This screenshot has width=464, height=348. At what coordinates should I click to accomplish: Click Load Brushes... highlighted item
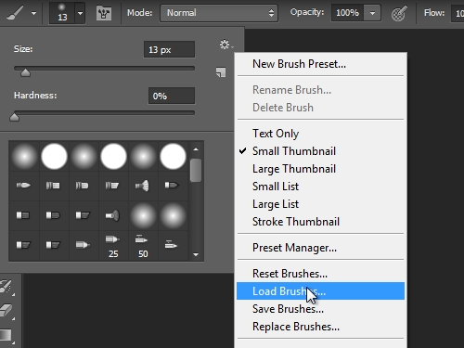pos(321,291)
